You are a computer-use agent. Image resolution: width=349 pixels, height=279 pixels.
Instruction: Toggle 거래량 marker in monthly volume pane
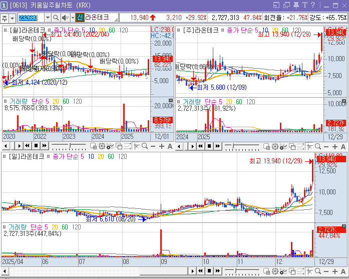click(6, 101)
